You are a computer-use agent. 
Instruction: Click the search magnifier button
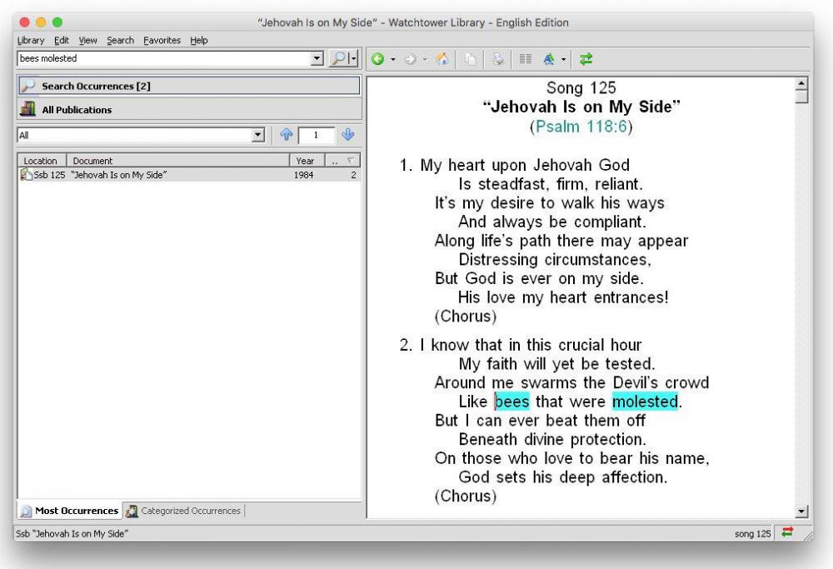point(338,59)
